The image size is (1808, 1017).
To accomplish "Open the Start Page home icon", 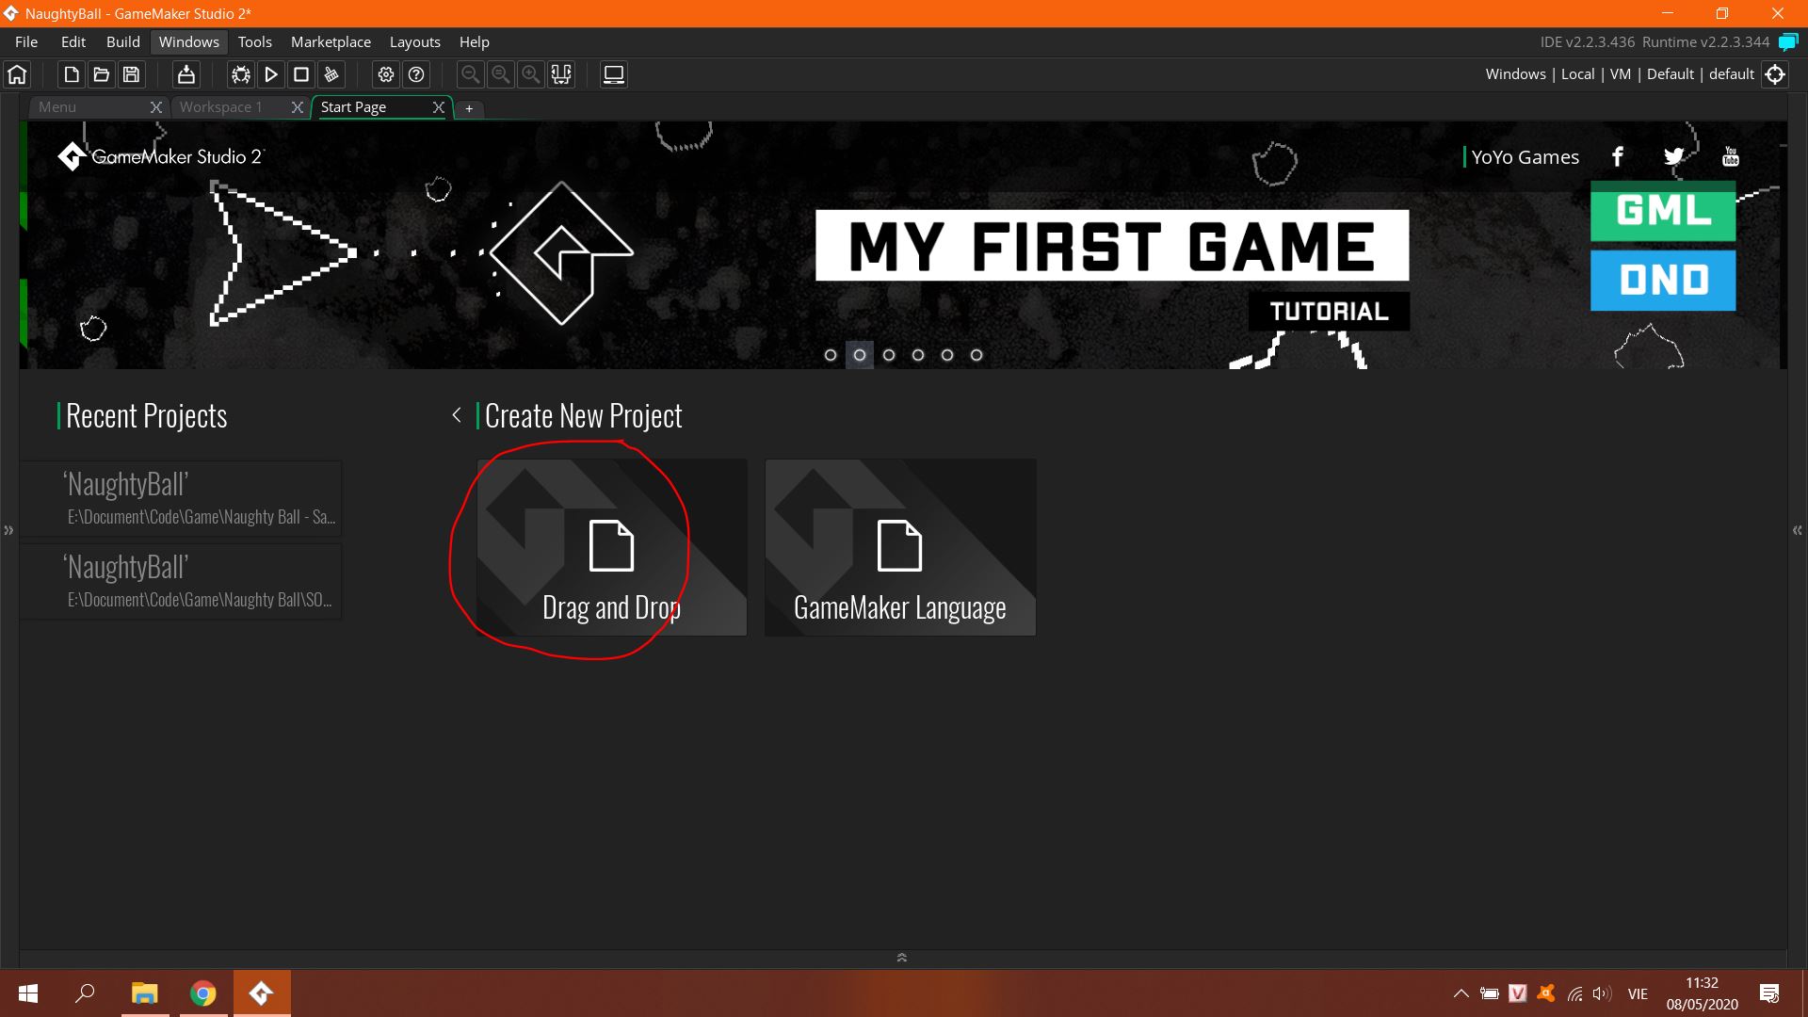I will point(17,74).
